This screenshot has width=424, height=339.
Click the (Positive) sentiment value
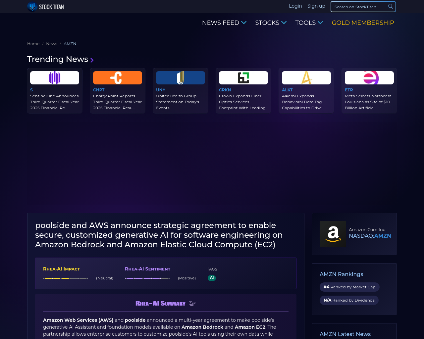[x=187, y=278]
